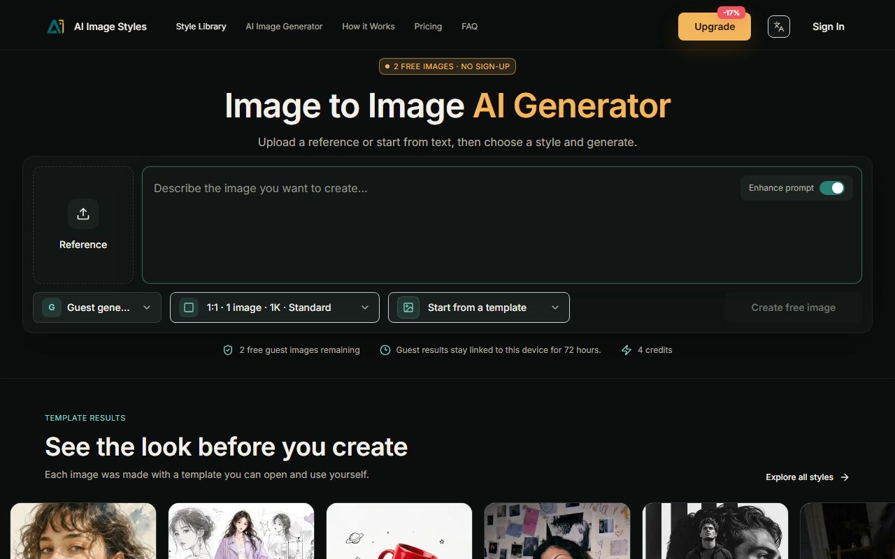Click the 4 credits text

click(654, 350)
